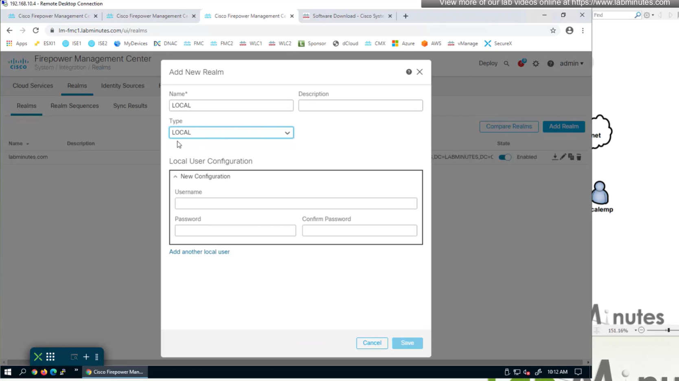Open the system settings gear icon
This screenshot has height=381, width=679.
pyautogui.click(x=536, y=63)
